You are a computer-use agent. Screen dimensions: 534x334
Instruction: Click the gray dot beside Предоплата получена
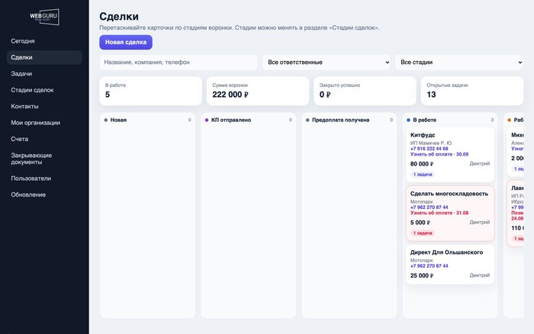[307, 120]
